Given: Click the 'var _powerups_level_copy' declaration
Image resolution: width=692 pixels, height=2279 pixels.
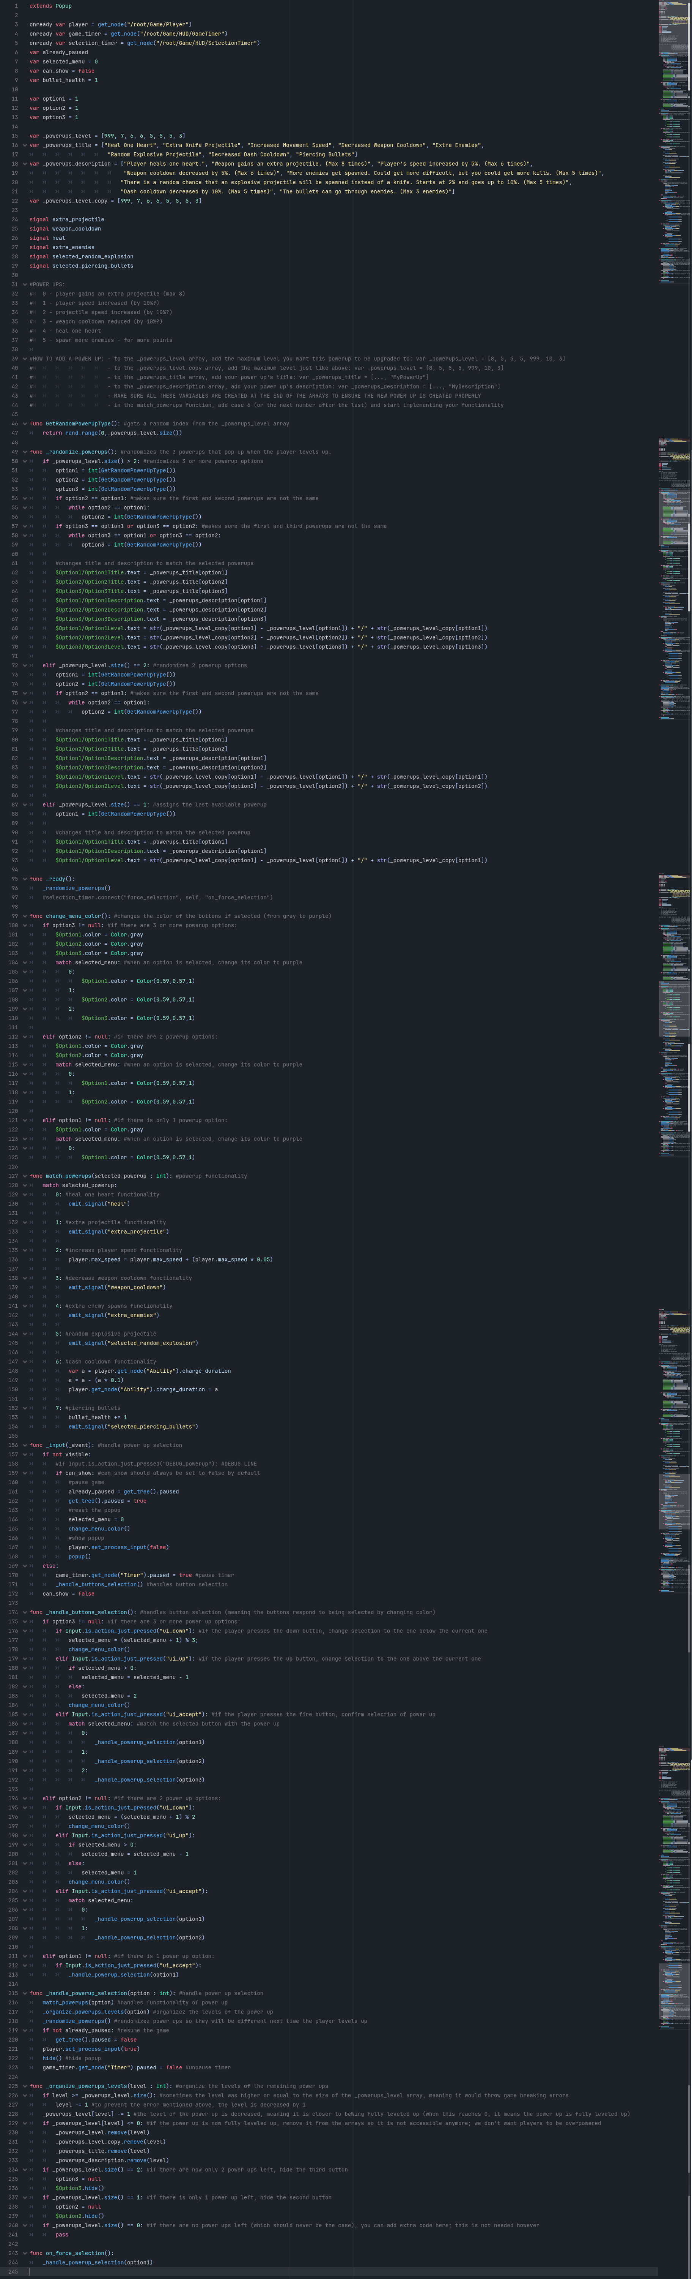Looking at the screenshot, I should tap(115, 201).
